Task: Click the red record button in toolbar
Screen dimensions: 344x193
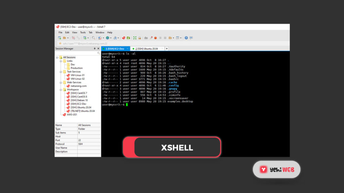Action: click(156, 38)
